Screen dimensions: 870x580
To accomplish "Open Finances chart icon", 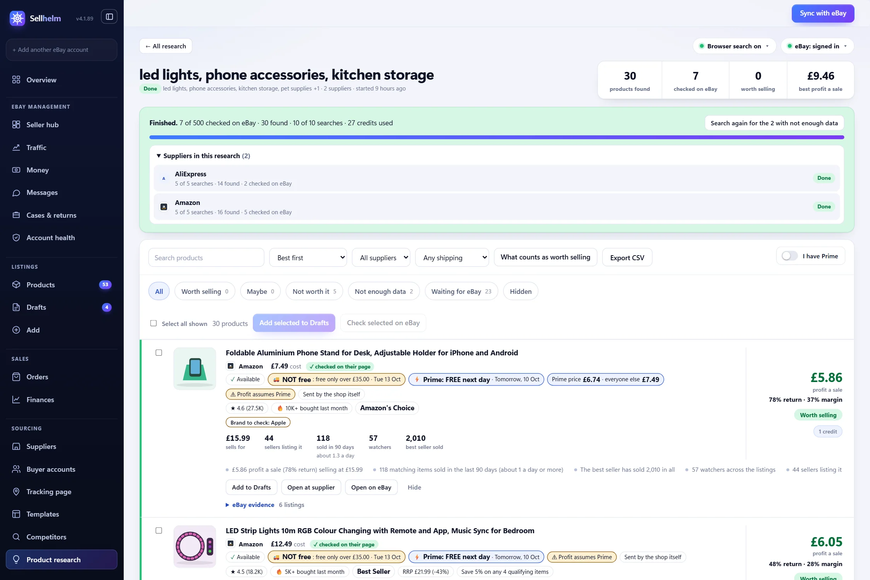I will click(x=16, y=399).
